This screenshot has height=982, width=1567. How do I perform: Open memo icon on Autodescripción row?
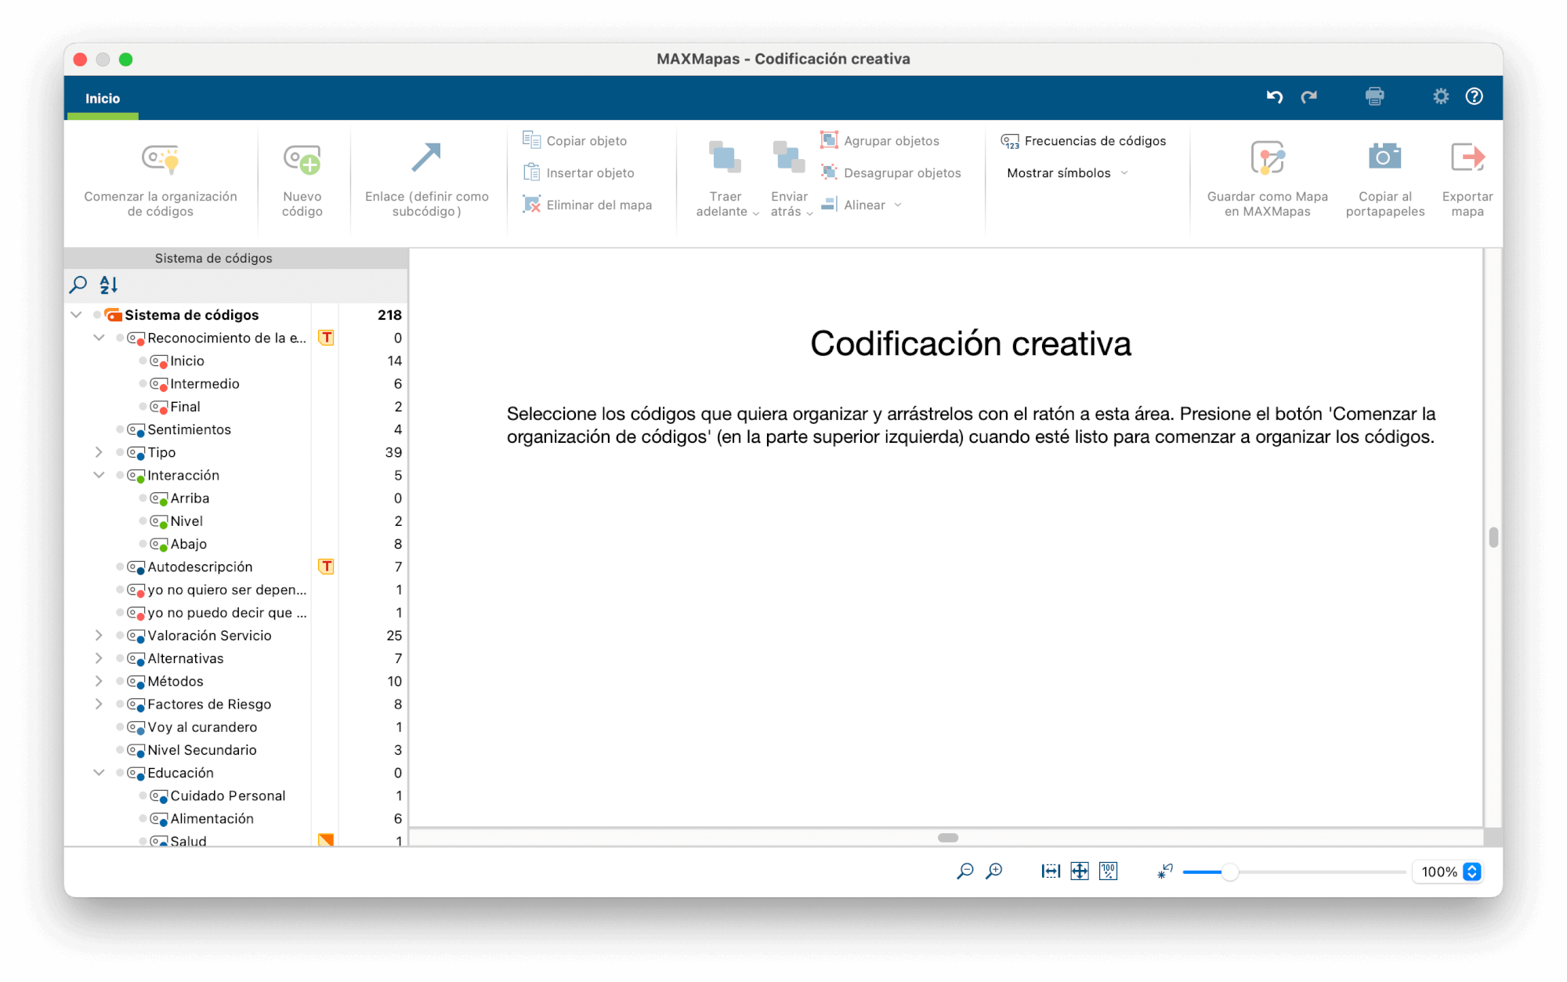(326, 566)
